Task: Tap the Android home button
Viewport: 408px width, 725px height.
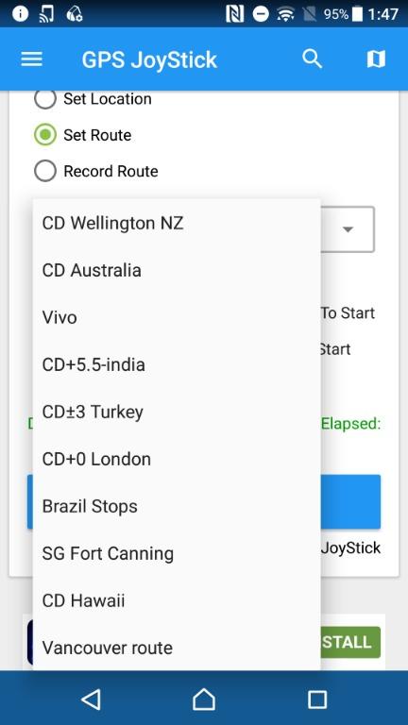Action: (x=204, y=700)
